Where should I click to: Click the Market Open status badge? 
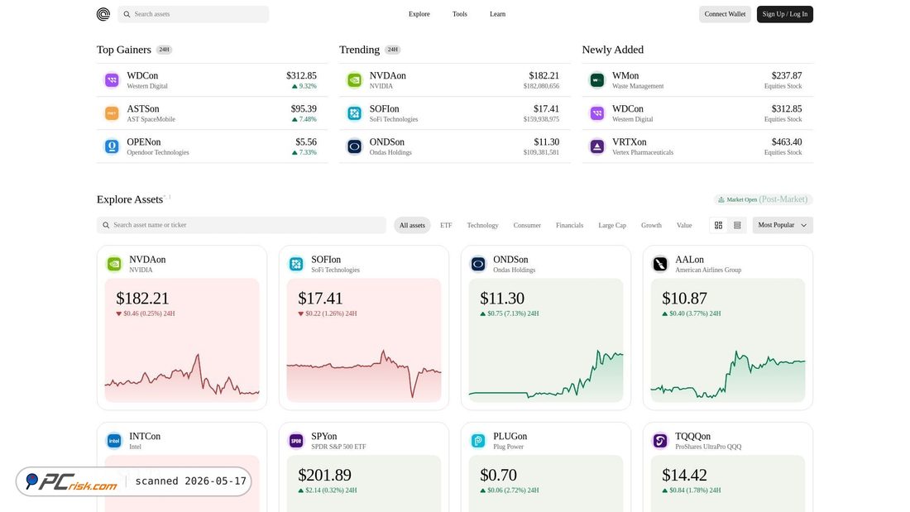coord(764,199)
